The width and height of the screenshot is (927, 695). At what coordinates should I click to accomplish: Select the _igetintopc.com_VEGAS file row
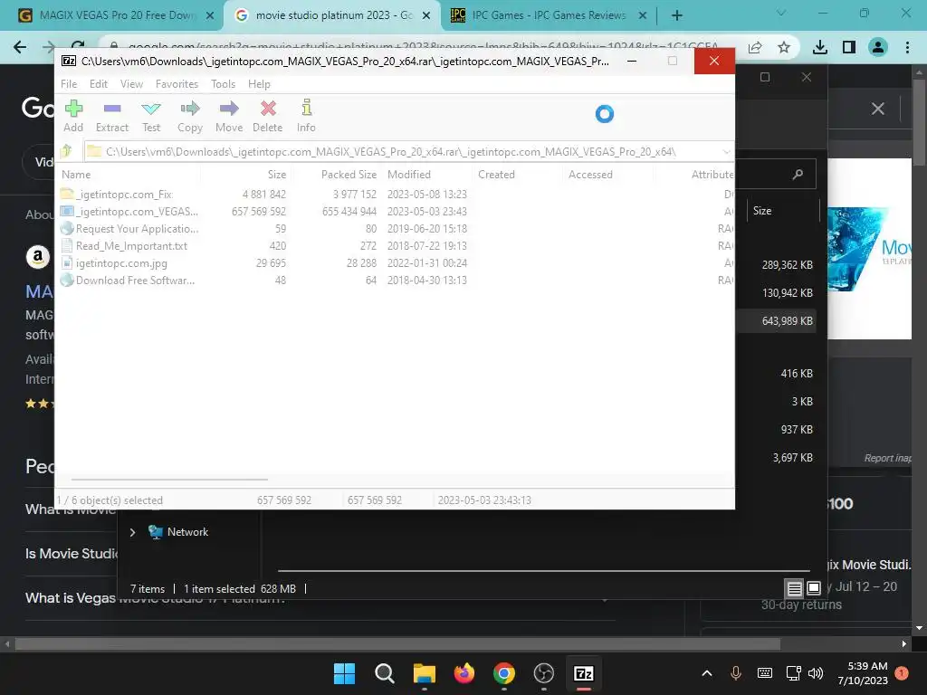click(397, 211)
